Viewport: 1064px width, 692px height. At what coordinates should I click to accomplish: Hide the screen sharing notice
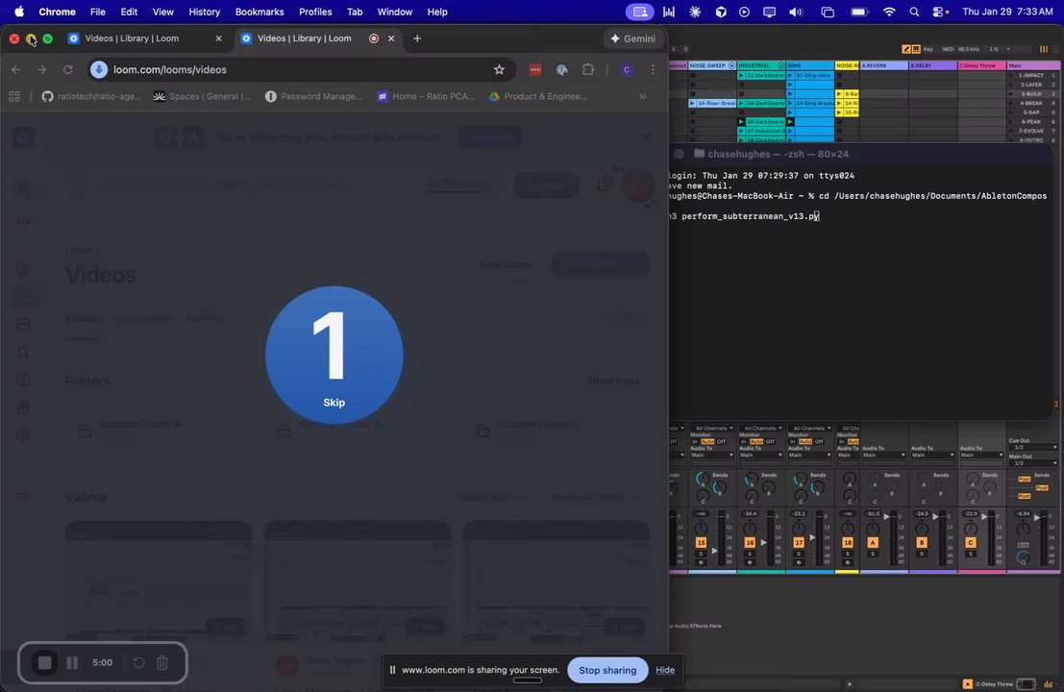point(665,670)
